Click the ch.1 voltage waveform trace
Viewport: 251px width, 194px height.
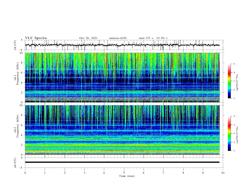(122, 45)
